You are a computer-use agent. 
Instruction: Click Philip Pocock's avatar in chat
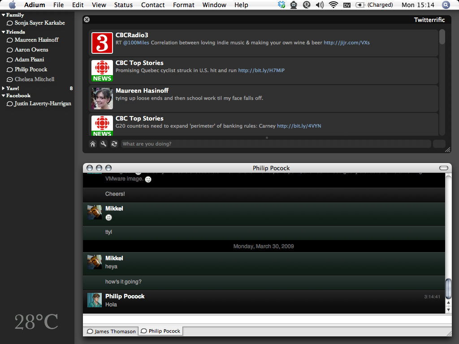(x=95, y=300)
